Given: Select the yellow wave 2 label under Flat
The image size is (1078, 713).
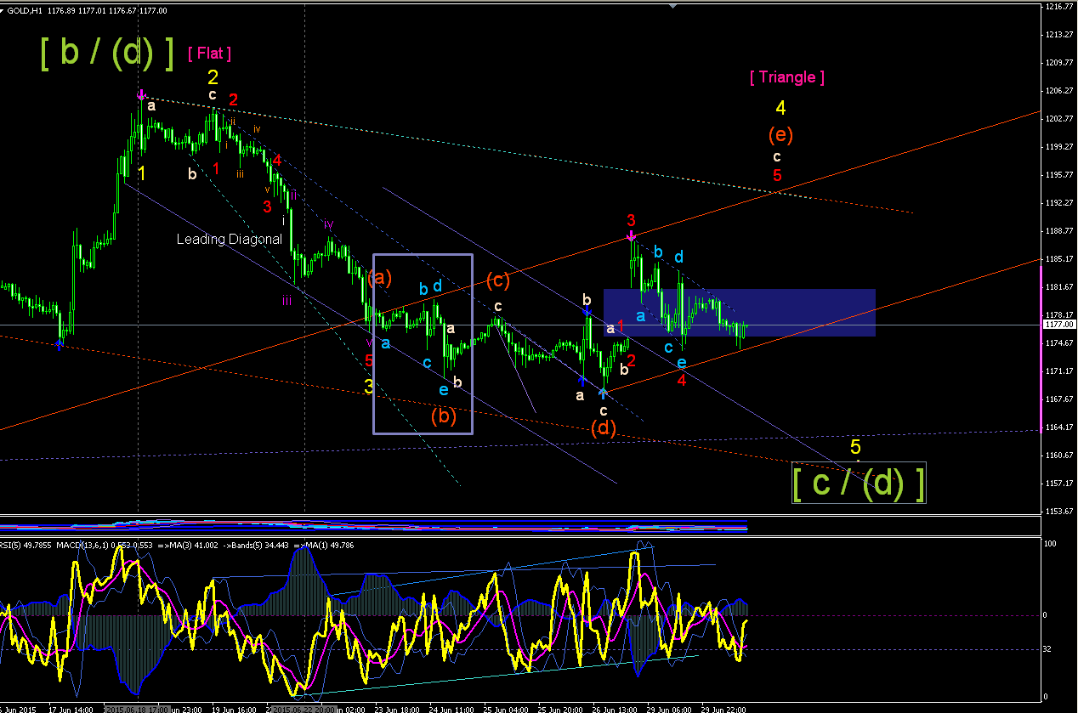Looking at the screenshot, I should [213, 77].
